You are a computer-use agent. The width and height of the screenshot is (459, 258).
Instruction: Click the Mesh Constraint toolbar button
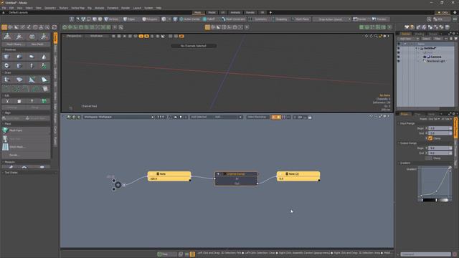233,19
